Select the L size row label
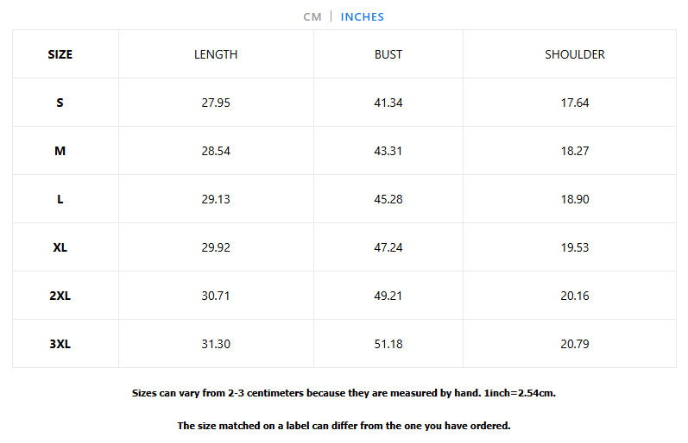 pos(60,199)
